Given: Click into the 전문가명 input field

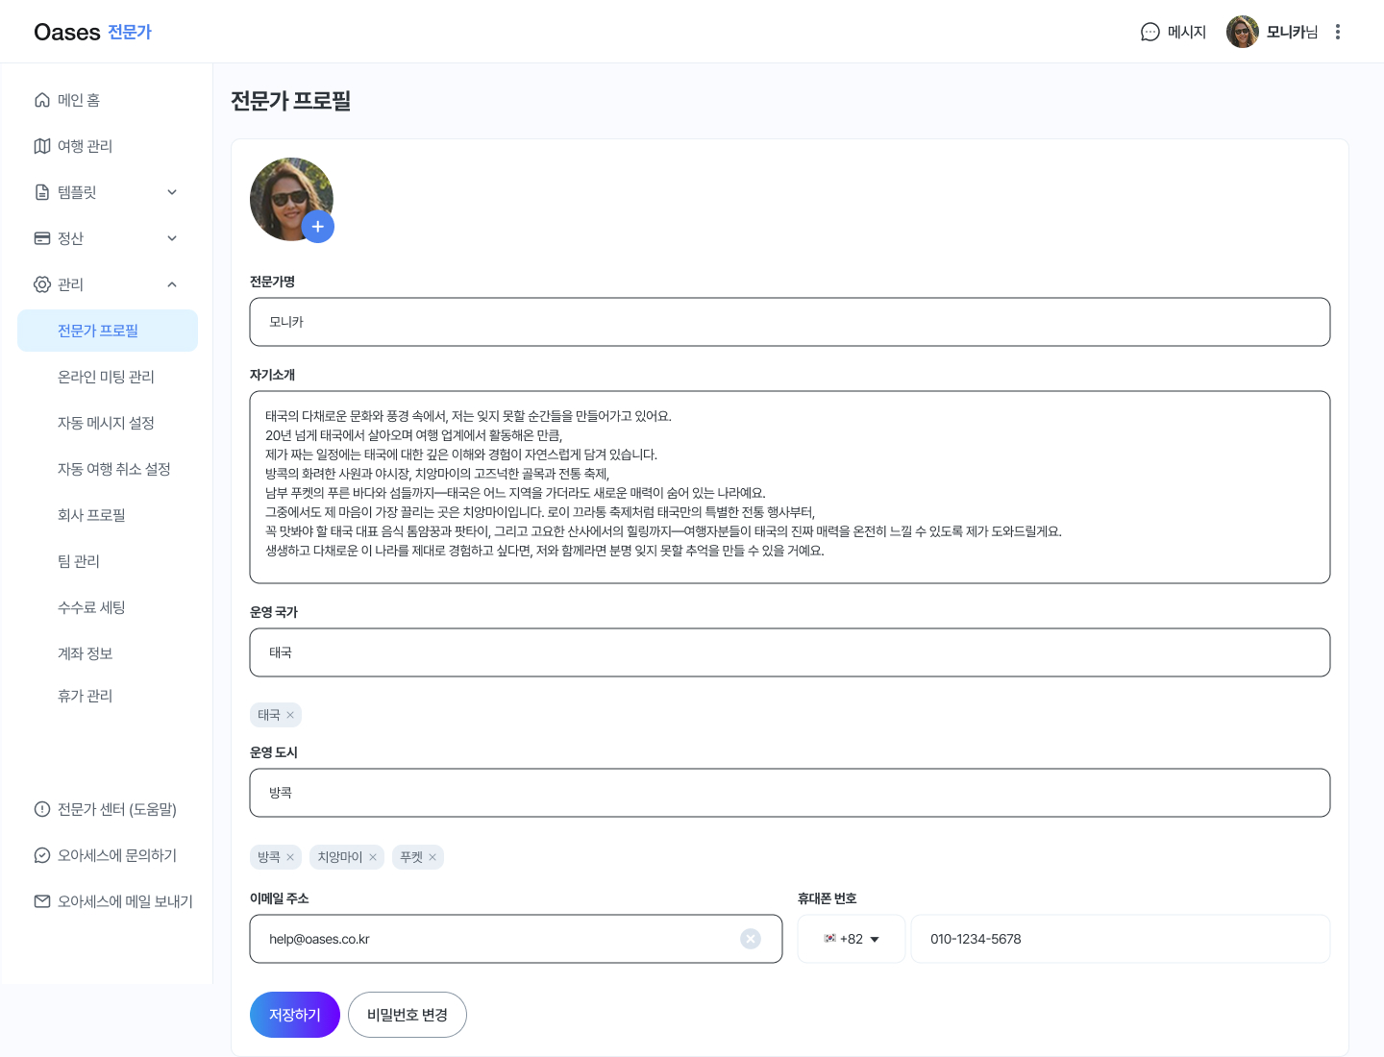Looking at the screenshot, I should click(789, 322).
